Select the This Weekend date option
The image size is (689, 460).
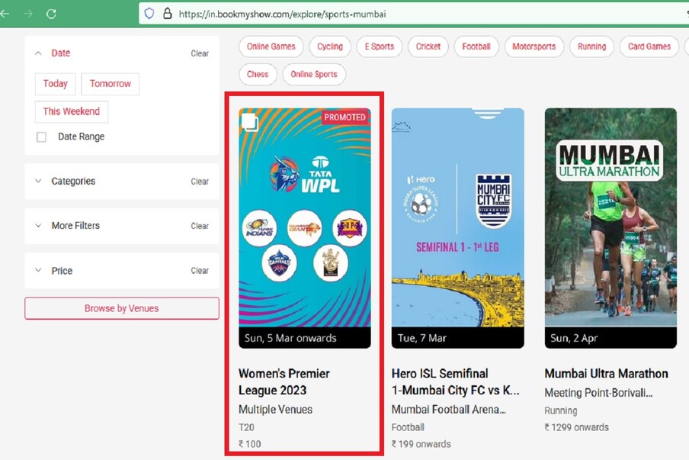(x=71, y=111)
